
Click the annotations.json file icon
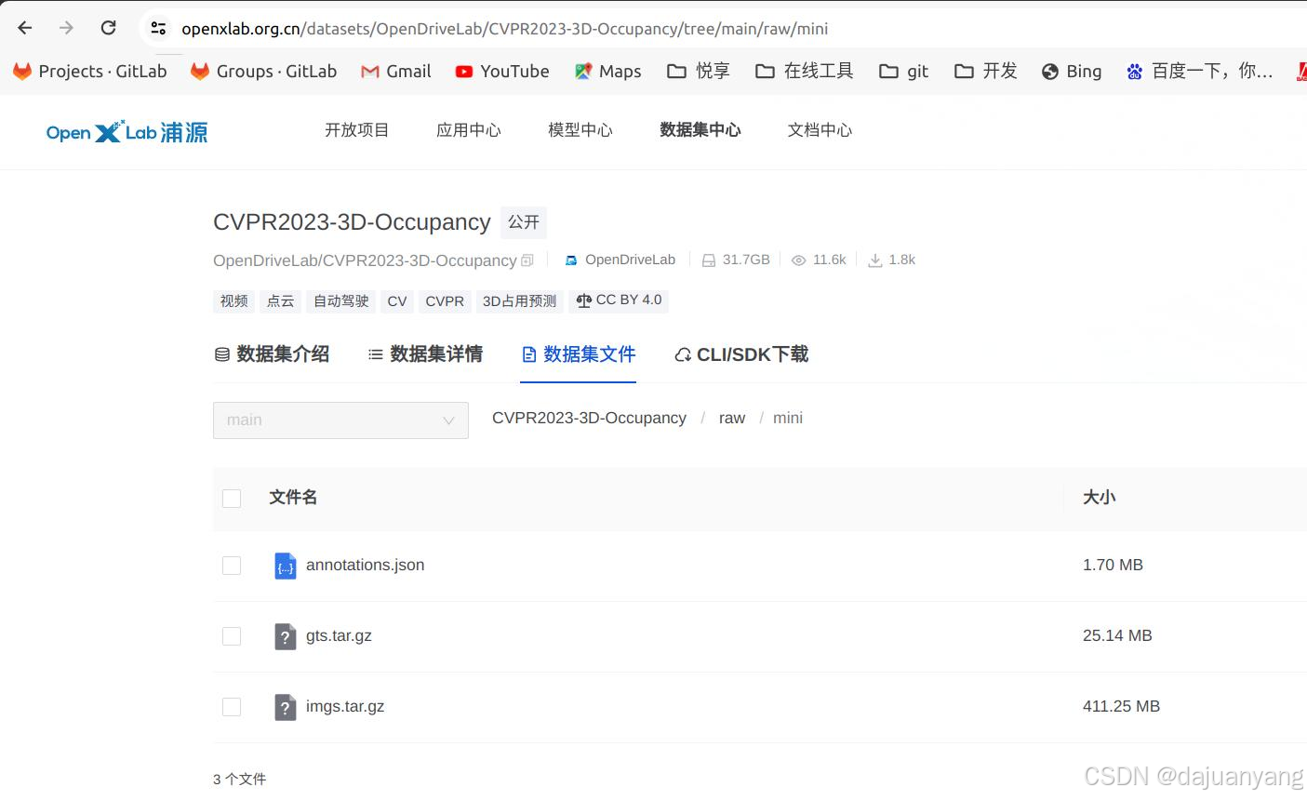click(285, 566)
